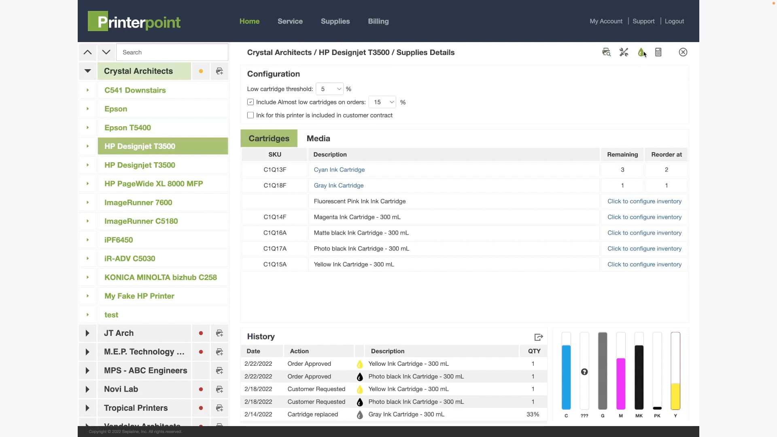Image resolution: width=777 pixels, height=437 pixels.
Task: Open the printer search details icon
Action: tap(606, 52)
